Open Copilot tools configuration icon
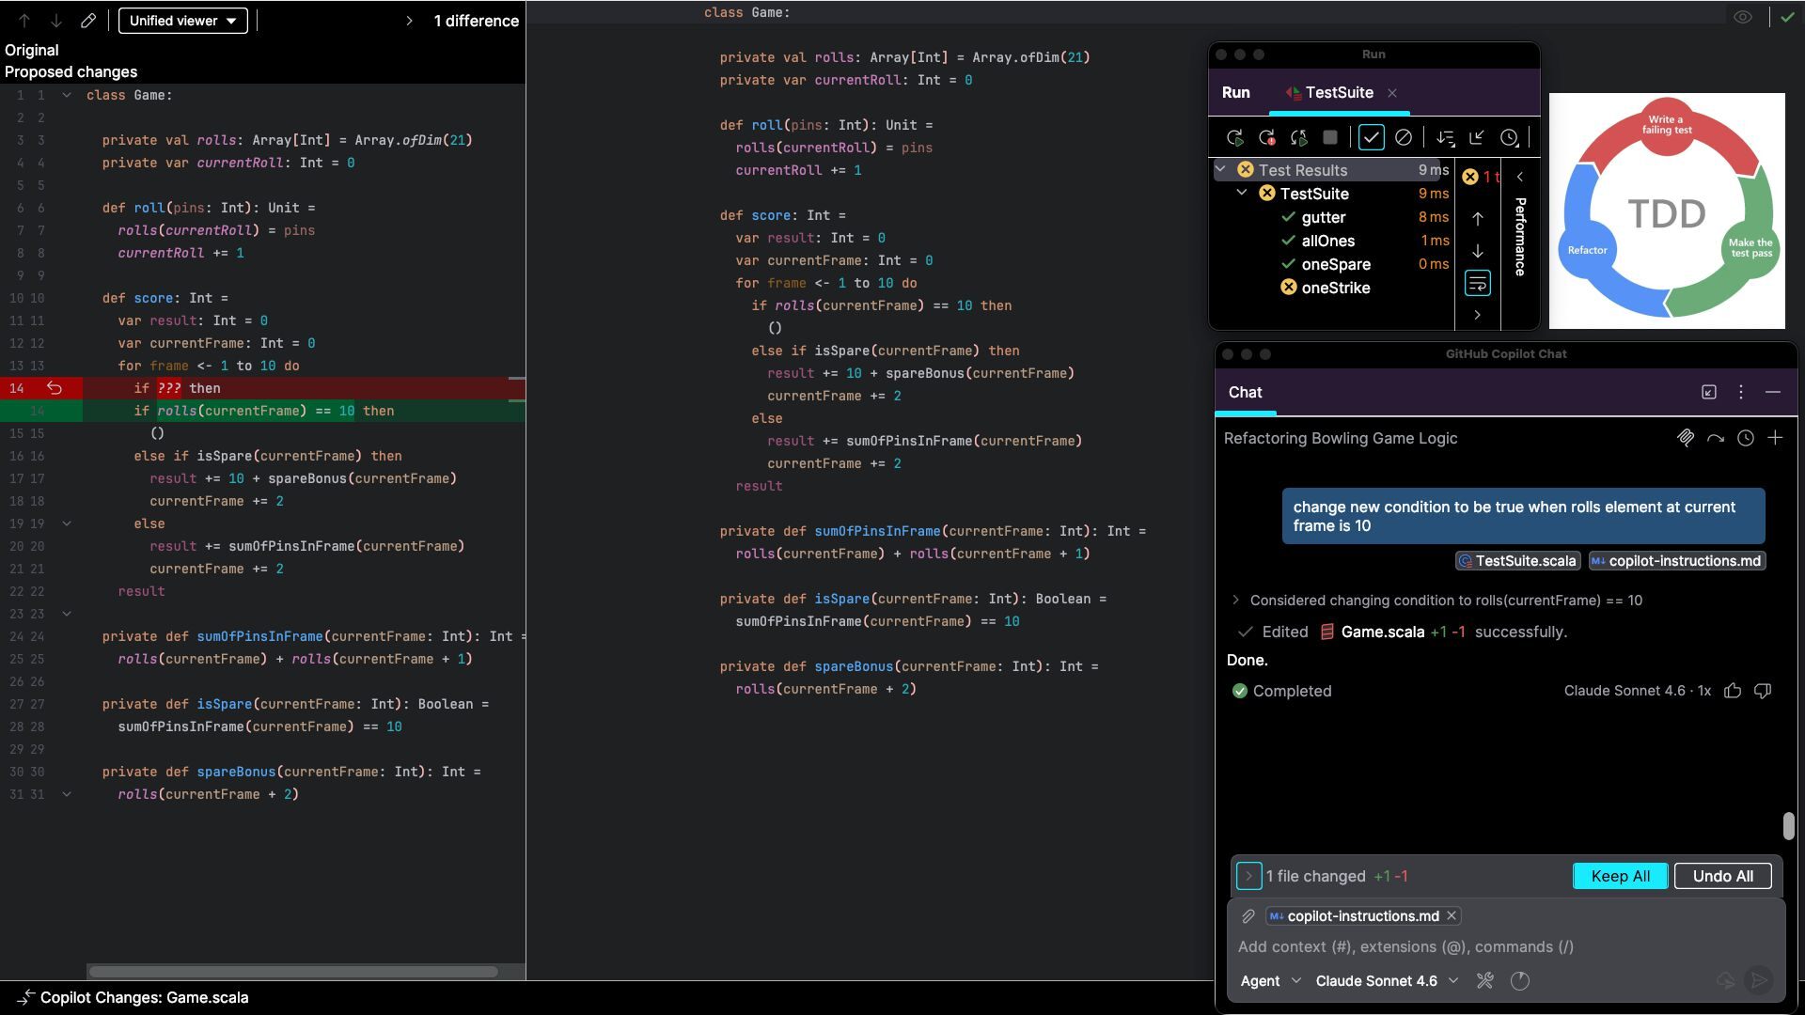 [x=1485, y=981]
